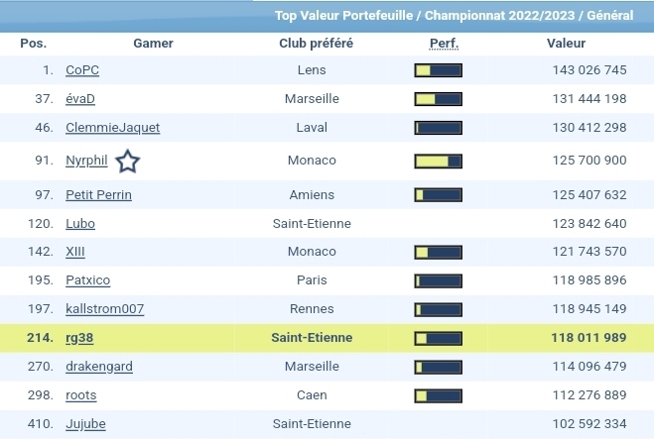This screenshot has width=654, height=442.
Task: Select gamer Lubo
Action: point(80,224)
